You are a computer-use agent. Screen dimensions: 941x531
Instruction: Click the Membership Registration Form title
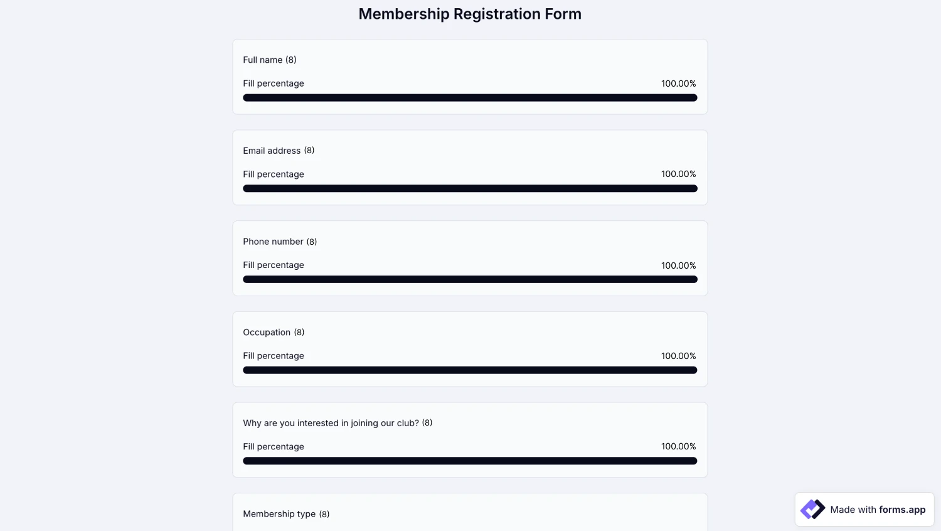[470, 13]
